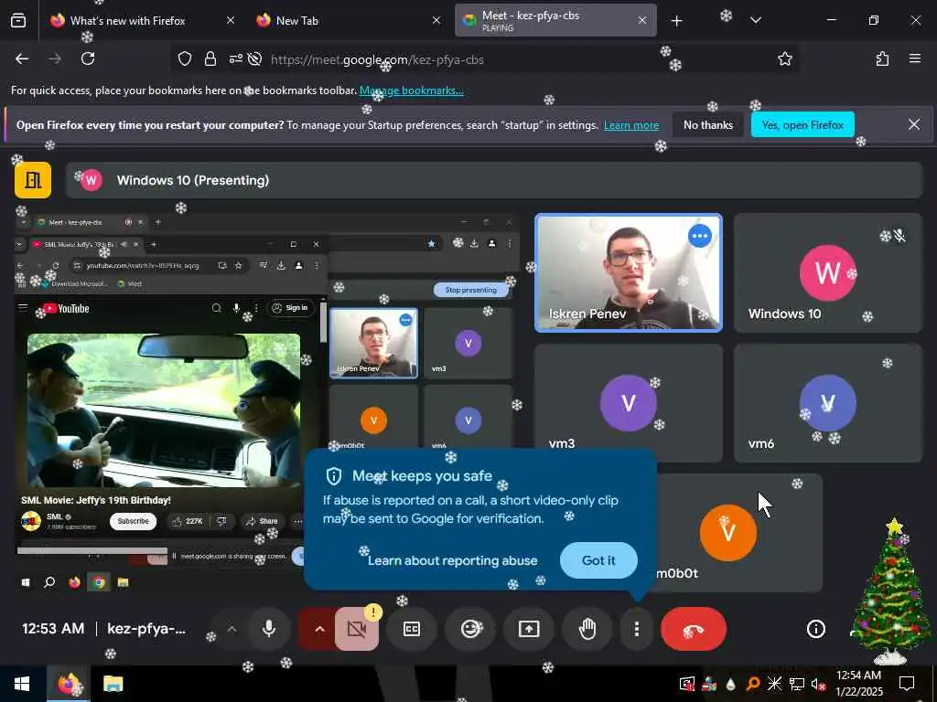Expand camera settings arrow
The height and width of the screenshot is (702, 937).
(x=319, y=629)
